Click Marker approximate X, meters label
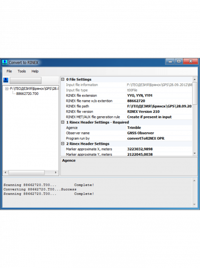Image resolution: width=200 pixels, height=268 pixels. (x=89, y=149)
